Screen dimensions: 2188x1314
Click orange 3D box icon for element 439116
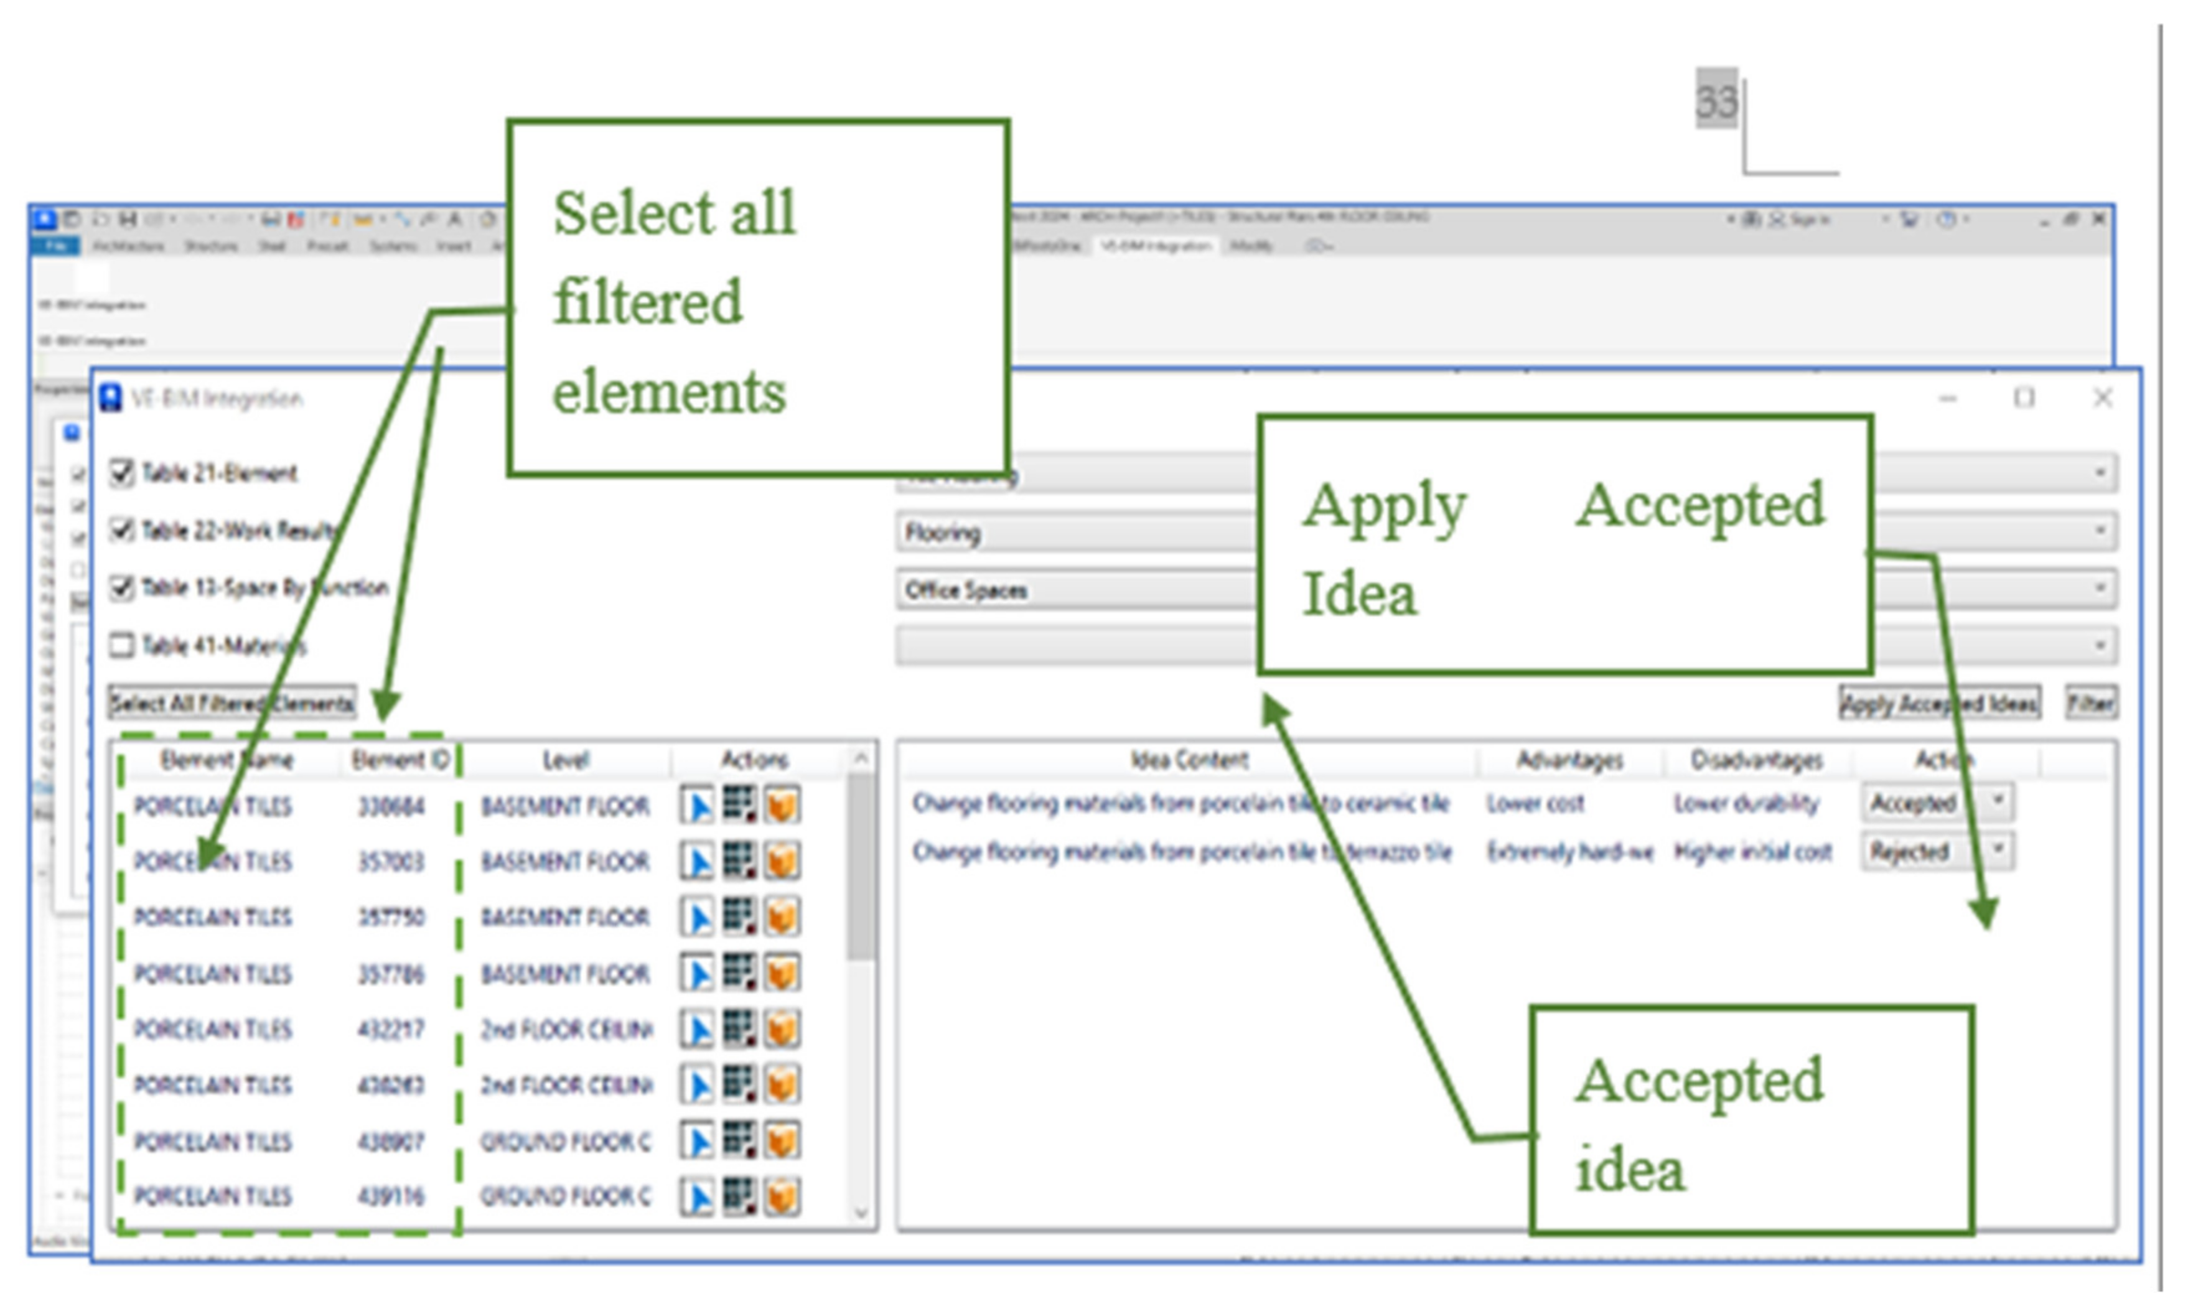click(782, 1197)
